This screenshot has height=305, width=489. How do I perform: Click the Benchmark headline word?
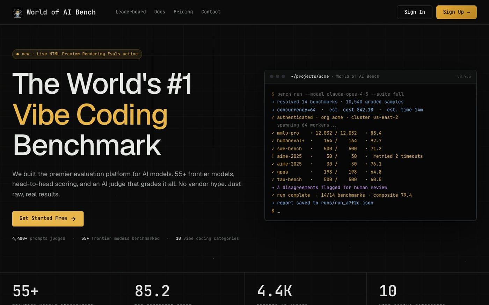coord(87,145)
